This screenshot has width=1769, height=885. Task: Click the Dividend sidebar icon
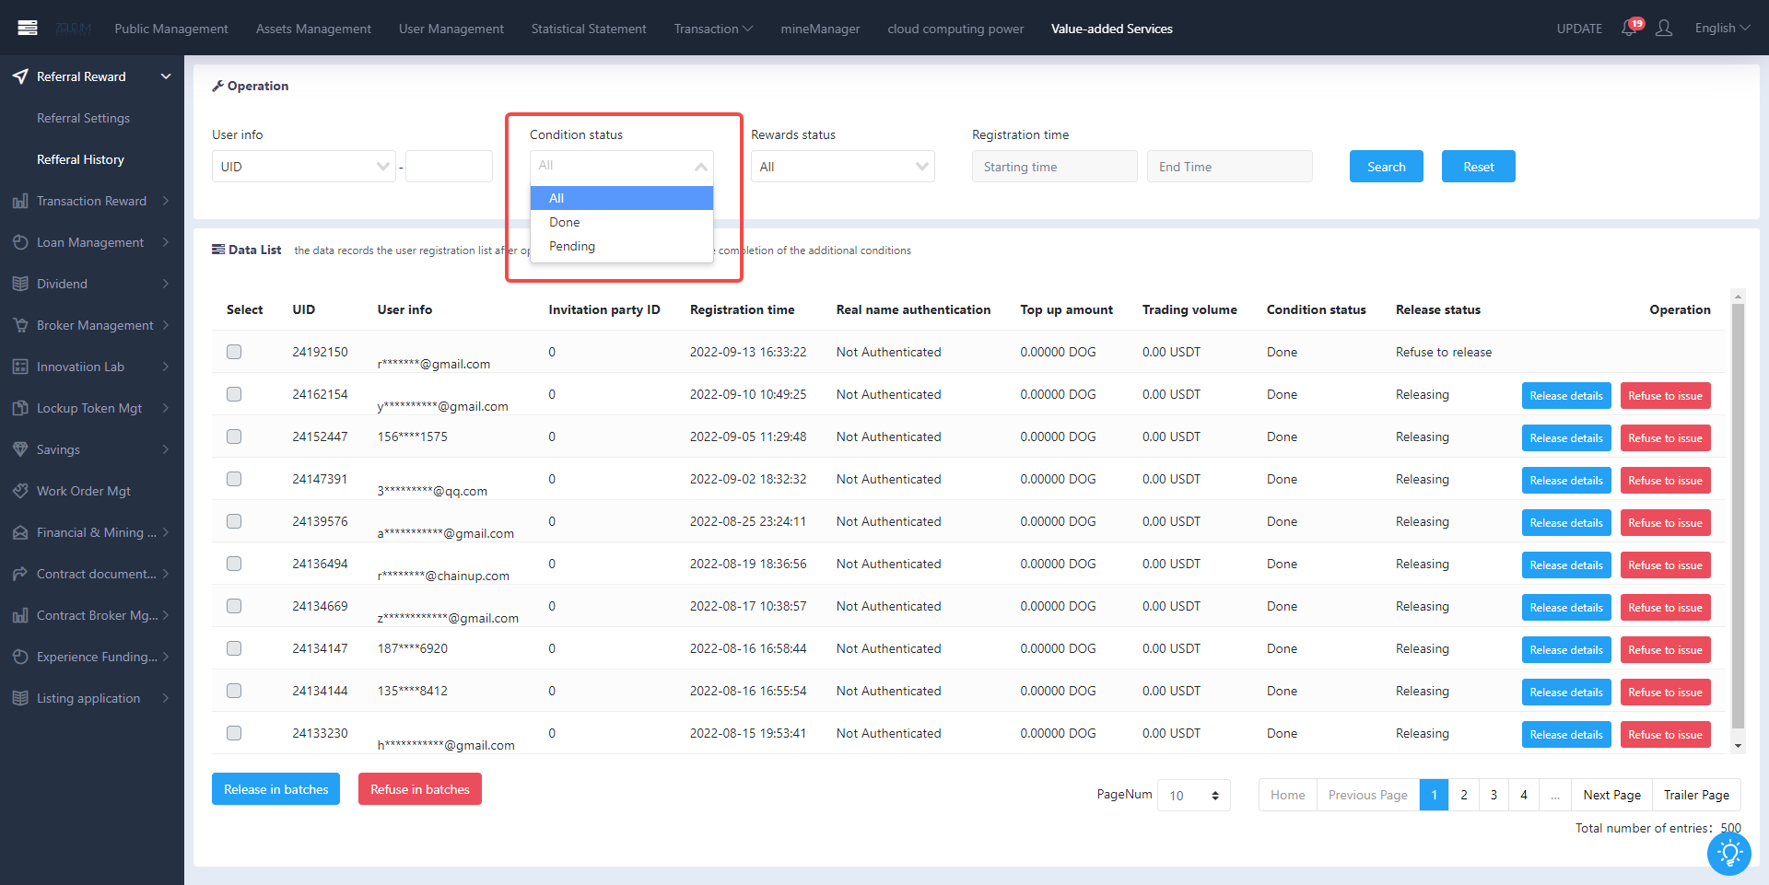(x=20, y=284)
